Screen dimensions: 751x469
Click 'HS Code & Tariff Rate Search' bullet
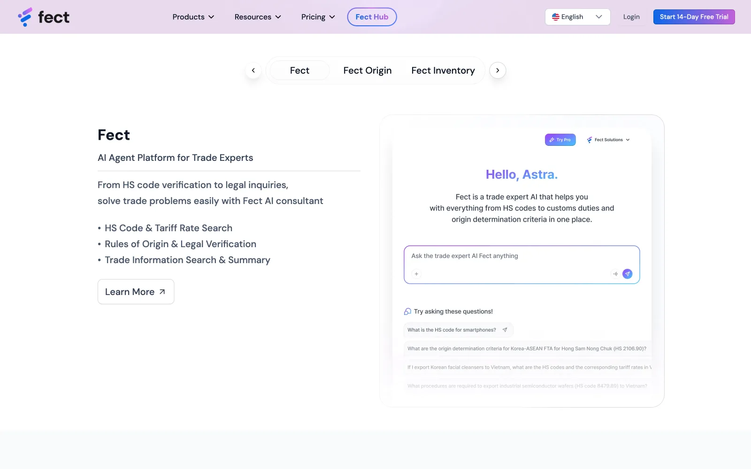[169, 228]
